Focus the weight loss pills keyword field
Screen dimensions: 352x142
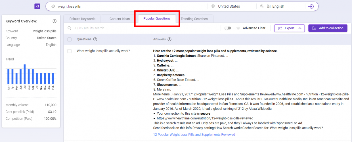tap(131, 6)
